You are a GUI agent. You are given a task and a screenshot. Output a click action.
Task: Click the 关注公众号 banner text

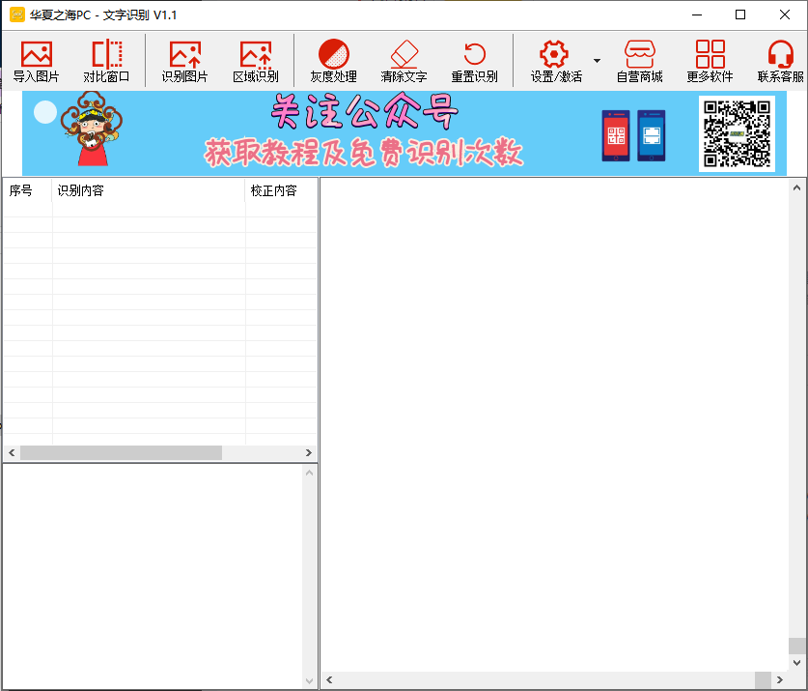pyautogui.click(x=363, y=114)
